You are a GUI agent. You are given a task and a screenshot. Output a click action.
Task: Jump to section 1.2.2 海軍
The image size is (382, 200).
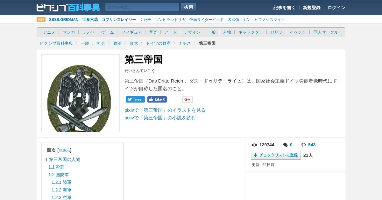(x=61, y=190)
